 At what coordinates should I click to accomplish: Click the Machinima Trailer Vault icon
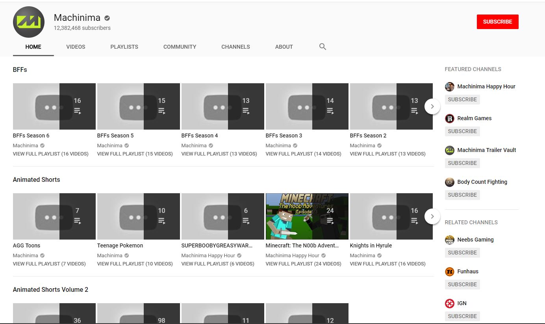(x=449, y=150)
